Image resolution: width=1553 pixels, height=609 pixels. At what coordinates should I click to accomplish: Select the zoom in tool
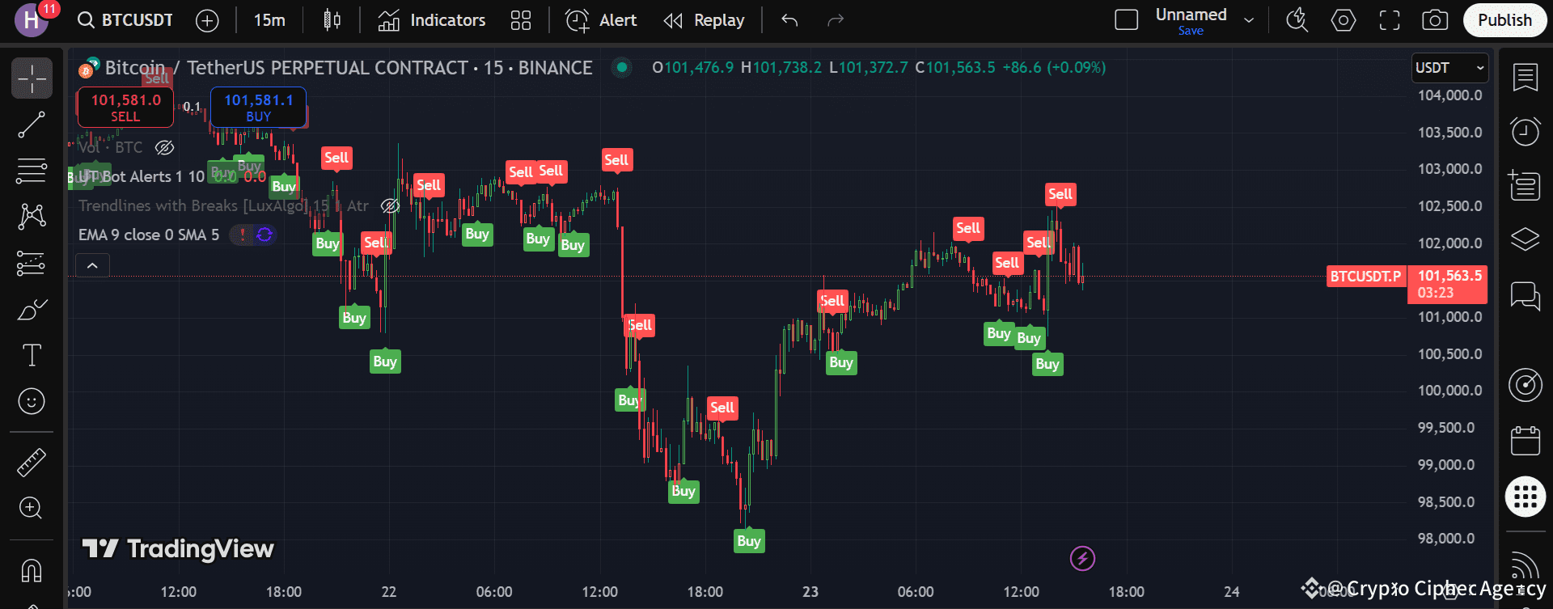(x=32, y=508)
